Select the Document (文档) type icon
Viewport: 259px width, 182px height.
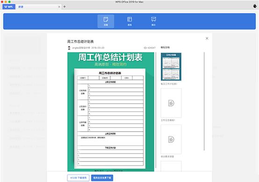pos(106,21)
